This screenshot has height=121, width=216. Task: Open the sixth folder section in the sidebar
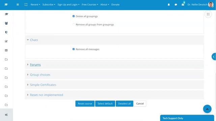tap(6, 105)
